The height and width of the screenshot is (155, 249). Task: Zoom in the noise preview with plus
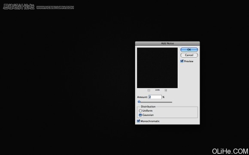[166, 90]
